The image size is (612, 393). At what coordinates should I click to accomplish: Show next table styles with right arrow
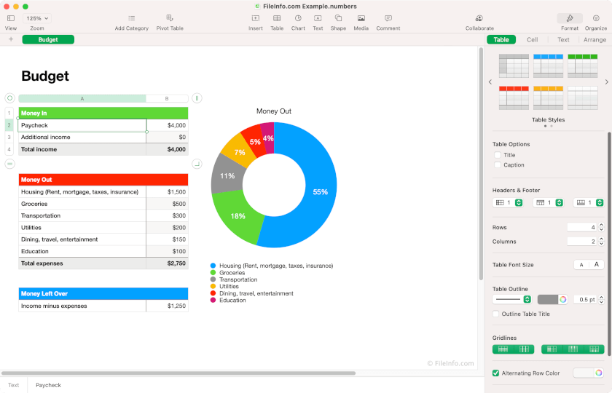606,82
